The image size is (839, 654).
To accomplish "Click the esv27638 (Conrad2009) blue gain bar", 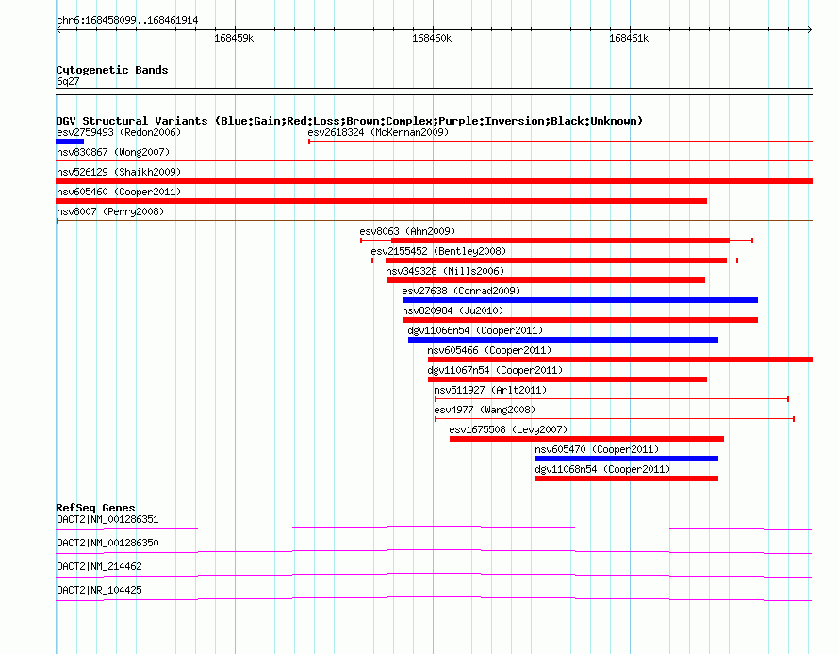I will tap(580, 300).
